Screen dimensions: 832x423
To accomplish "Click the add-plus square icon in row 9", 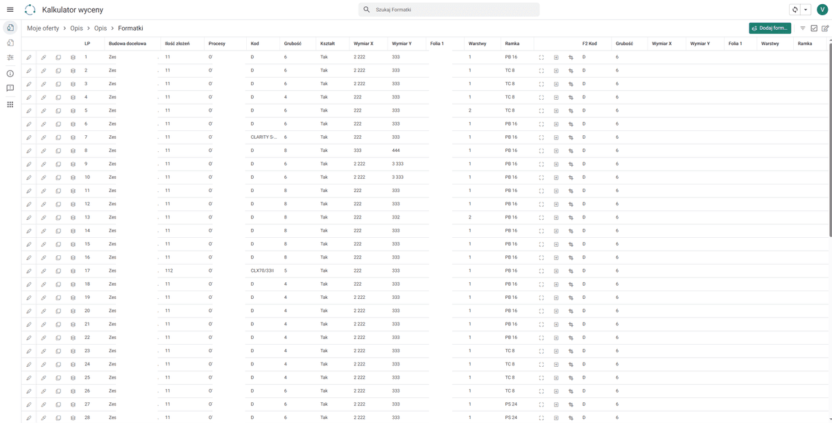I will [556, 164].
